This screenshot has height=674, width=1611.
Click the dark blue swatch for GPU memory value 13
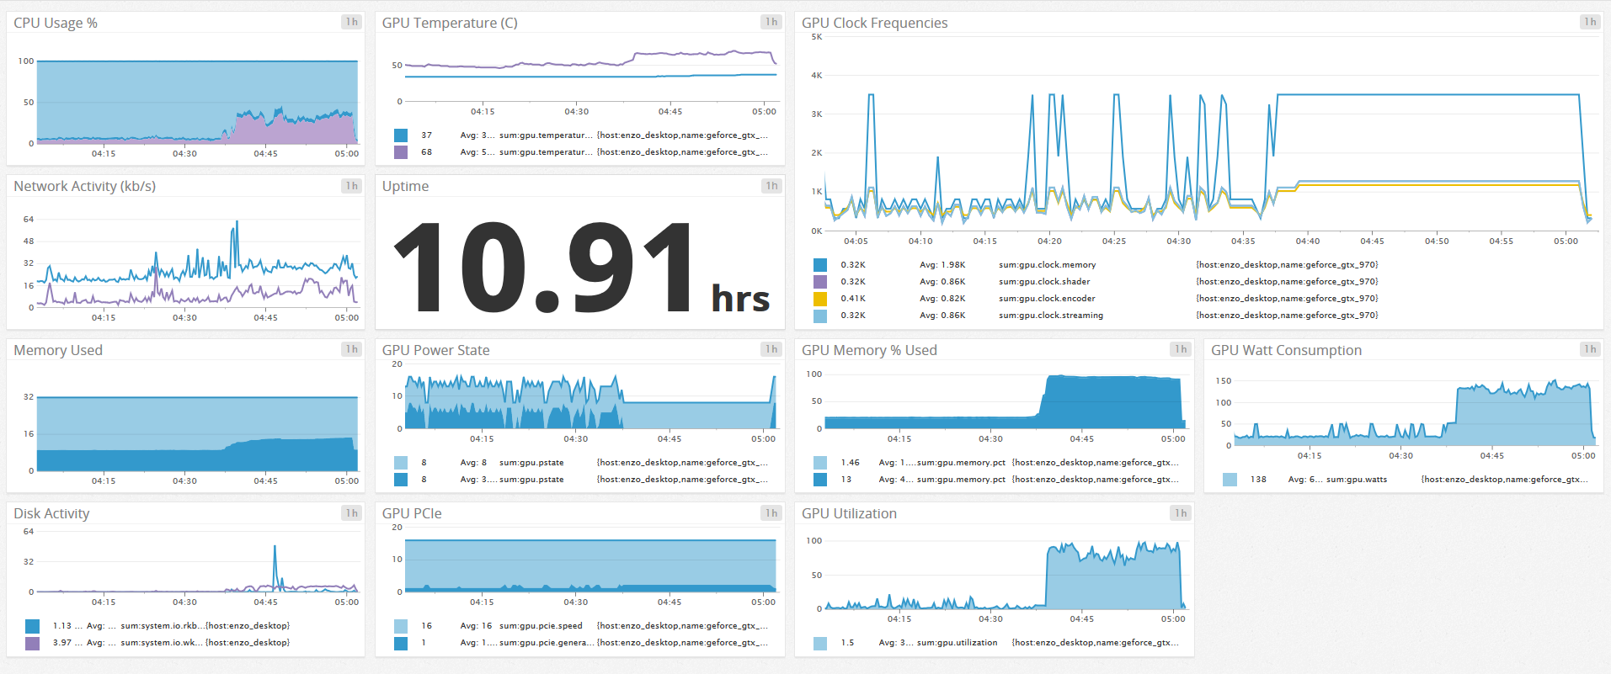(820, 480)
